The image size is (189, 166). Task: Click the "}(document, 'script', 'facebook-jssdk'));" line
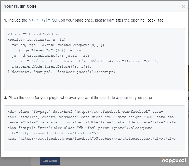pos(62,72)
